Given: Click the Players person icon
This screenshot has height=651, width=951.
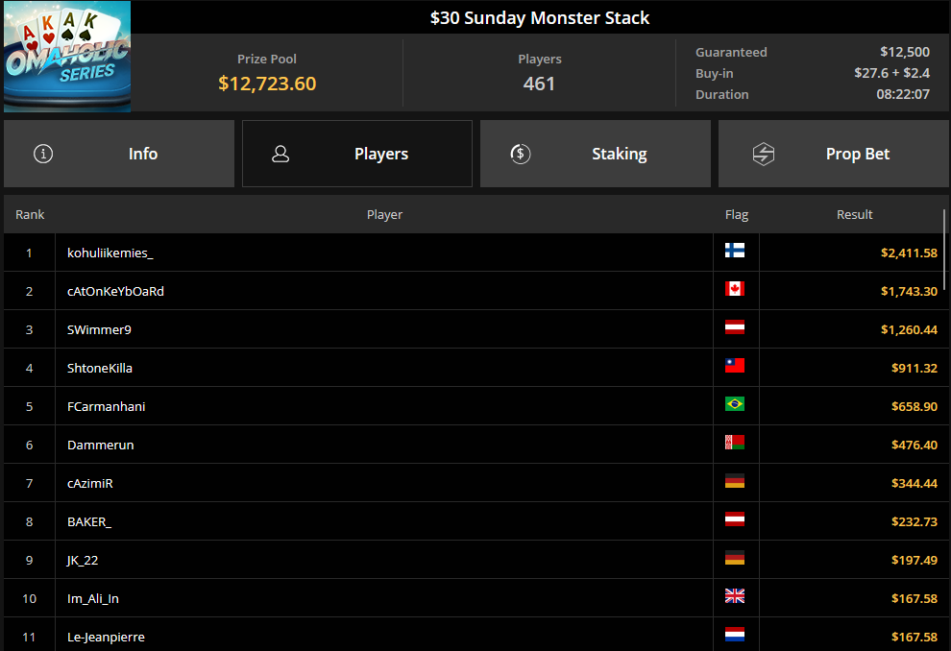Looking at the screenshot, I should click(x=280, y=154).
